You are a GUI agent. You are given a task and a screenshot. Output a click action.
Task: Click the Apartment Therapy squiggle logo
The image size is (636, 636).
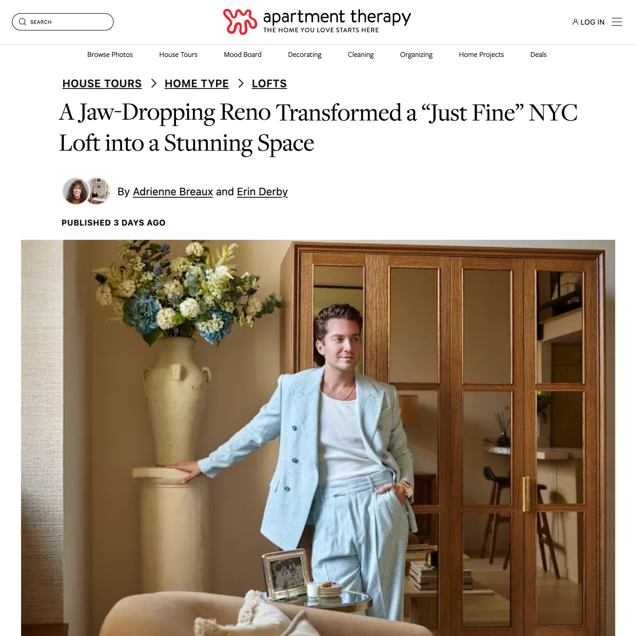click(240, 22)
